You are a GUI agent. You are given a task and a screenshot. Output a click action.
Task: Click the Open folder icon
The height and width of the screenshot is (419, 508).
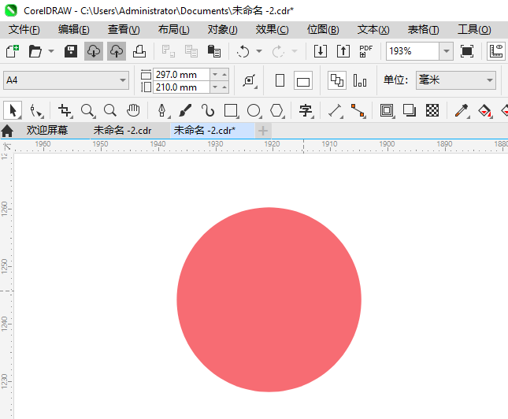[35, 51]
